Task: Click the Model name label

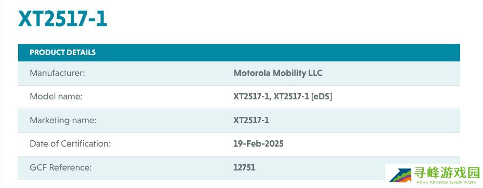Action: coord(56,97)
